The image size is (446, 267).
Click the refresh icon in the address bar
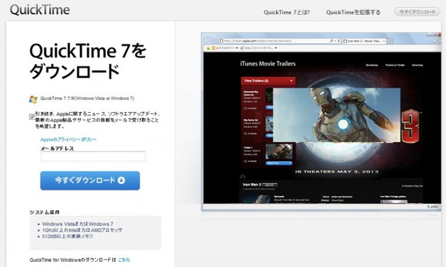click(x=338, y=41)
